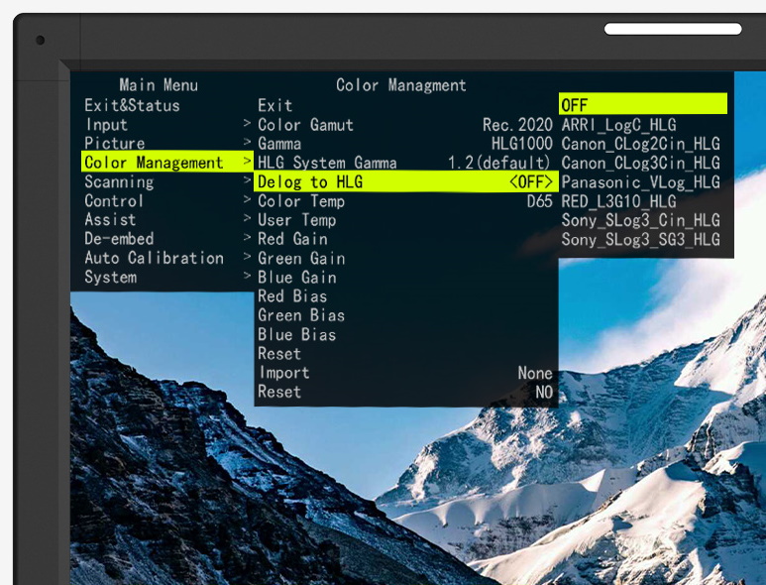Select Sony_SLog3_Cin_HLG option
Image resolution: width=766 pixels, height=585 pixels.
pos(640,220)
